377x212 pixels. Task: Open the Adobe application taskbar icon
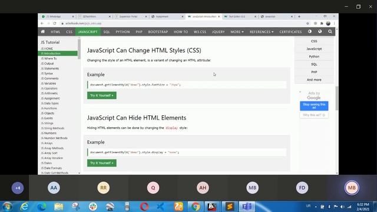coord(212,207)
